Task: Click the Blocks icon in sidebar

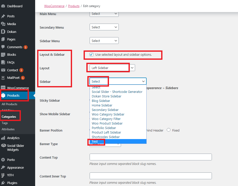Action: tap(3, 55)
